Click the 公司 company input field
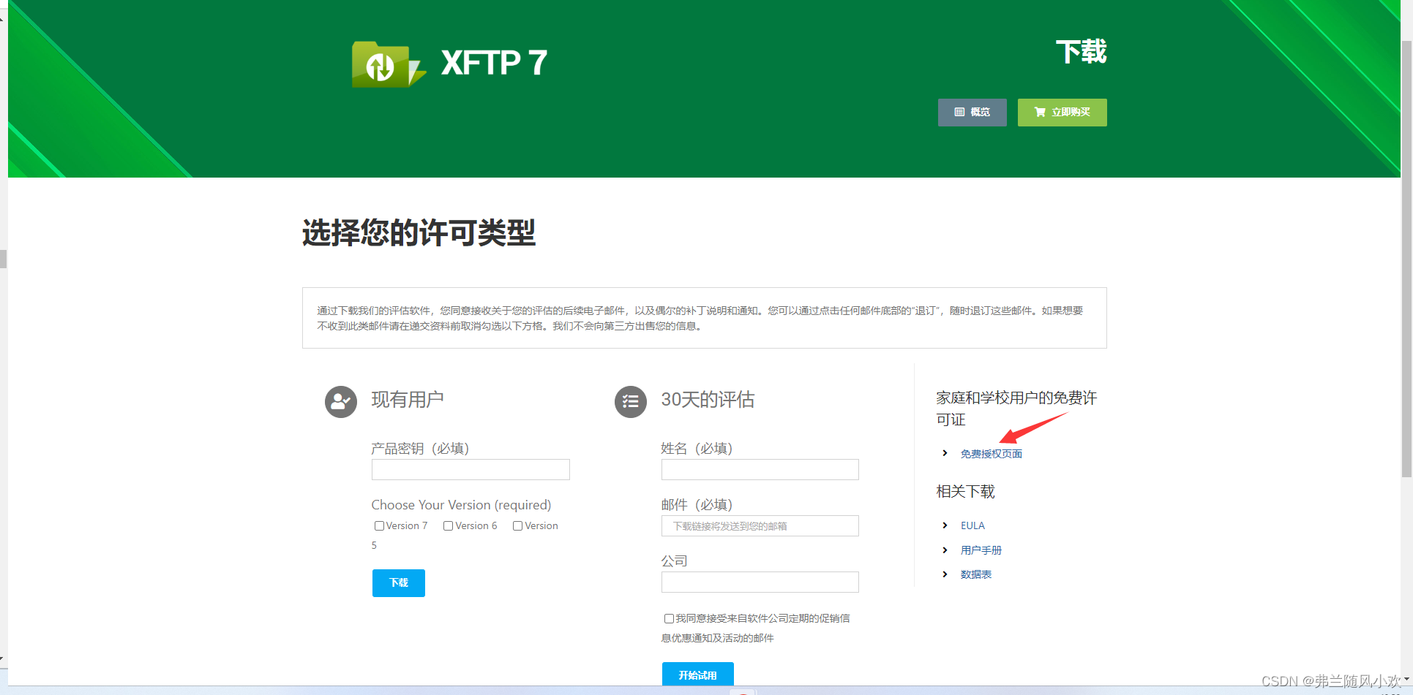 760,582
